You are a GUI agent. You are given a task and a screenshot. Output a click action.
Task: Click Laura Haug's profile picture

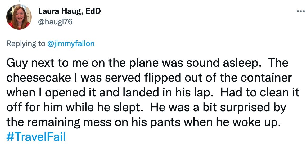18,17
